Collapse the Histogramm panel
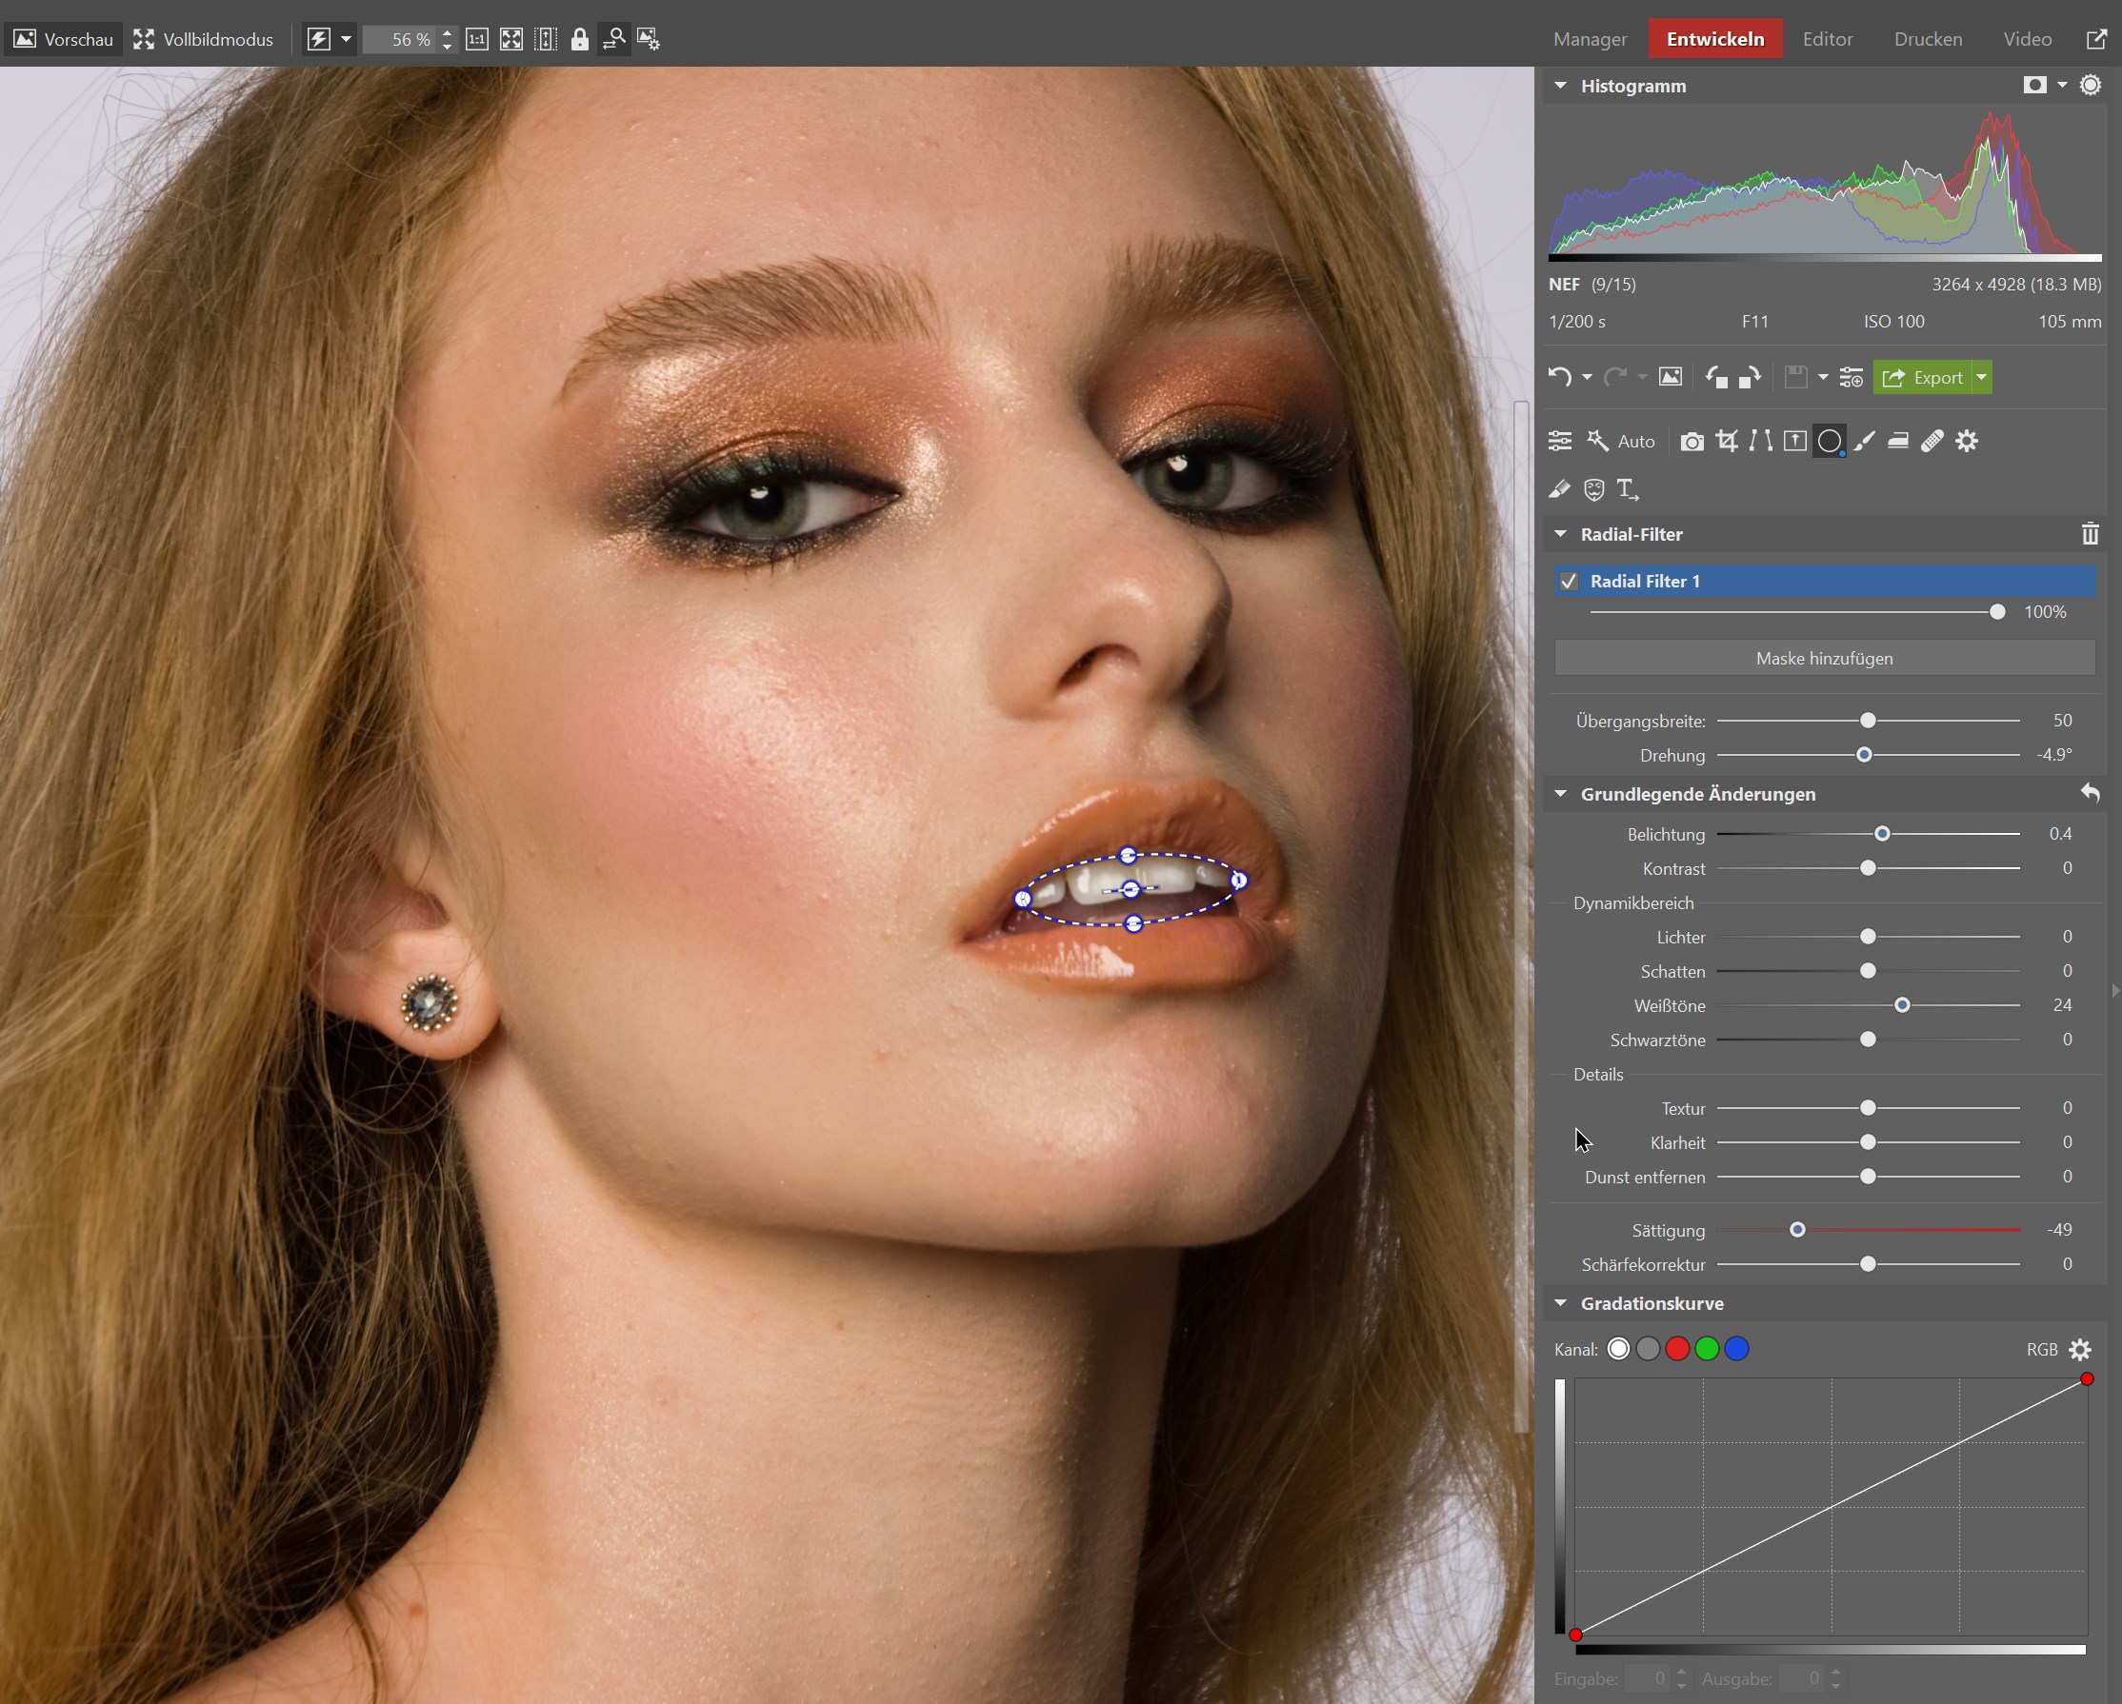This screenshot has width=2122, height=1704. click(1560, 86)
